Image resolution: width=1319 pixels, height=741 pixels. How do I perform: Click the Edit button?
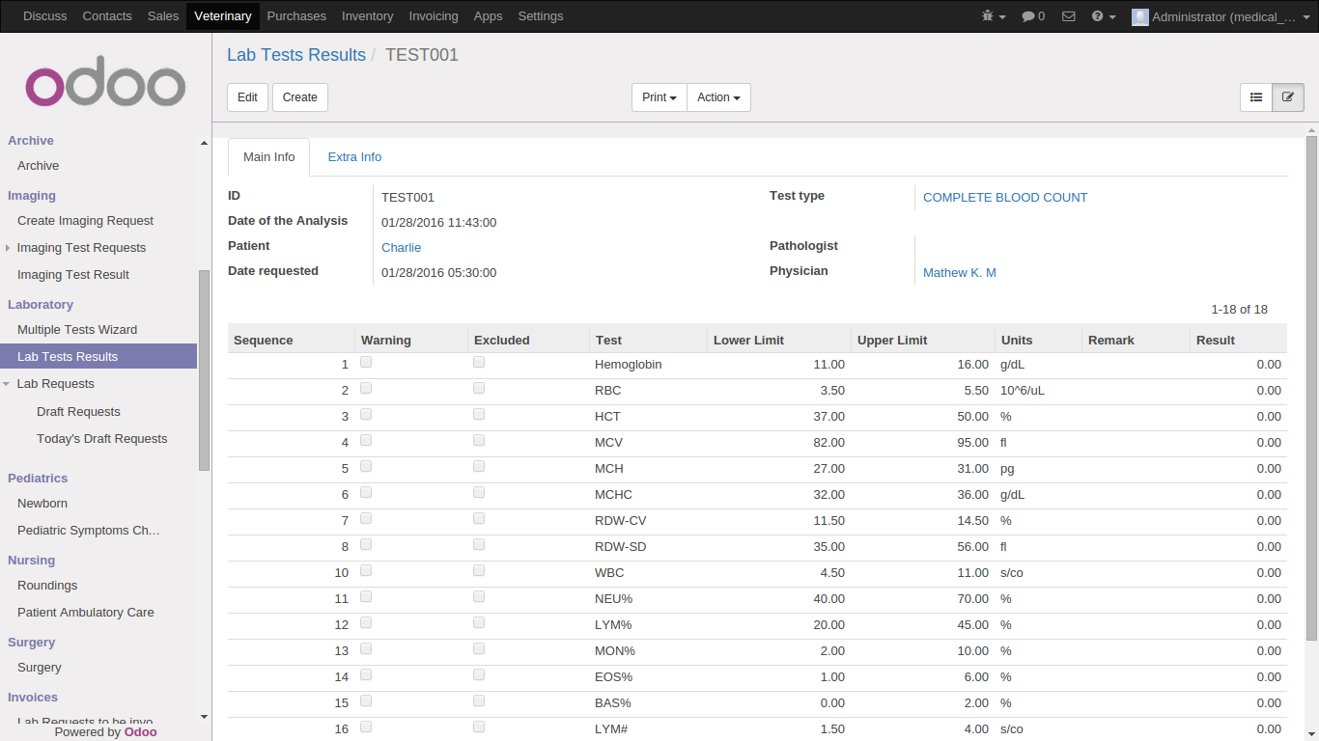[x=247, y=97]
